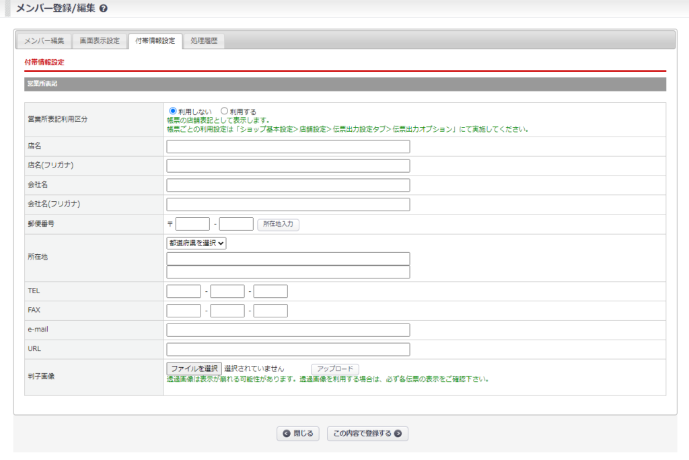Image resolution: width=689 pixels, height=460 pixels.
Task: Select the 利用する radio button
Action: (x=225, y=111)
